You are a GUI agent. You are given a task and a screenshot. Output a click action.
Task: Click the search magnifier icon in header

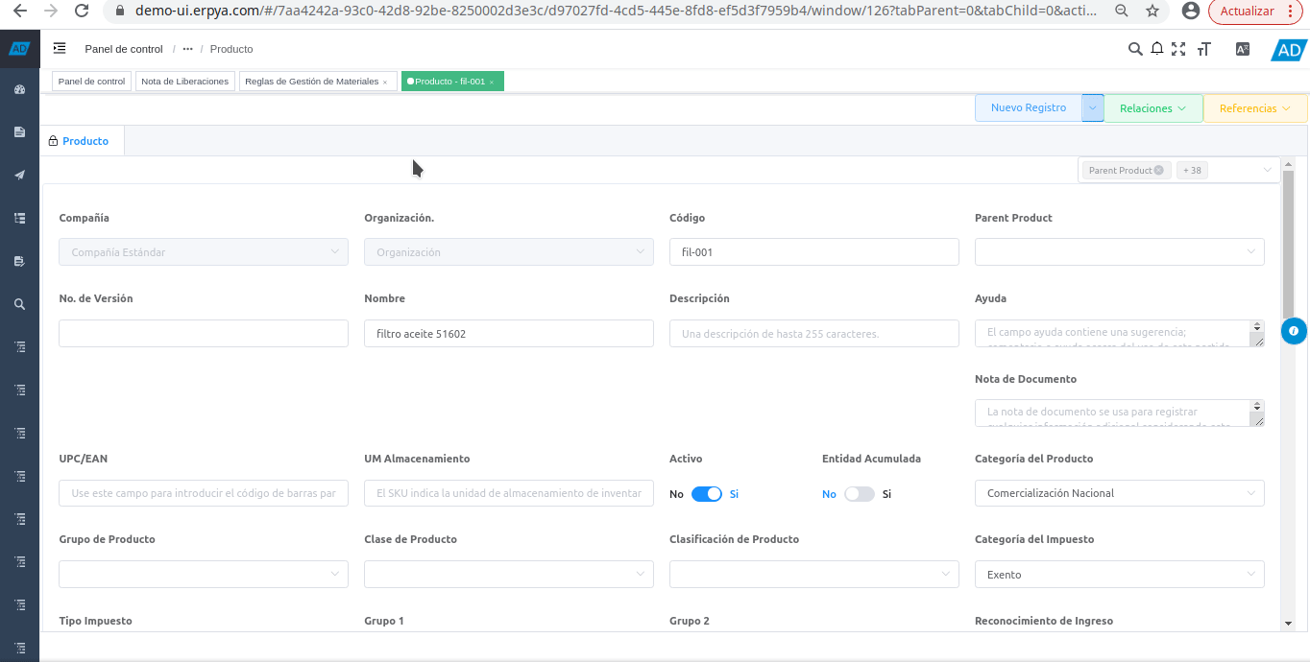pos(1134,49)
